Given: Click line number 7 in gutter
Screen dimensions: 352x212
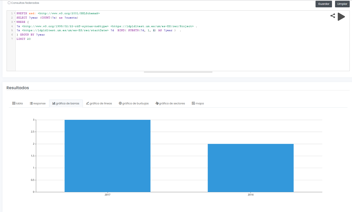Looking at the screenshot, I should click(x=12, y=39).
